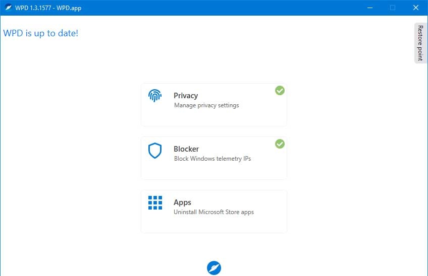Click the WPD feather logo at the bottom
This screenshot has height=276, width=428.
tap(214, 268)
